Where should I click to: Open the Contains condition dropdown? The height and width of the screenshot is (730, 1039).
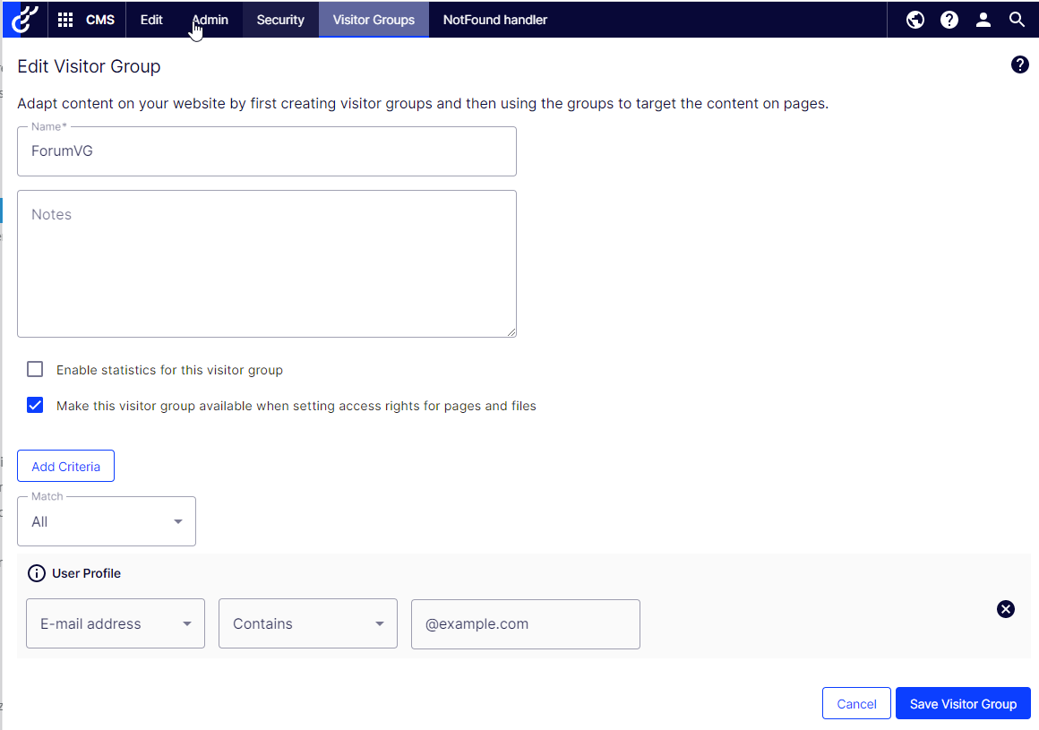307,623
